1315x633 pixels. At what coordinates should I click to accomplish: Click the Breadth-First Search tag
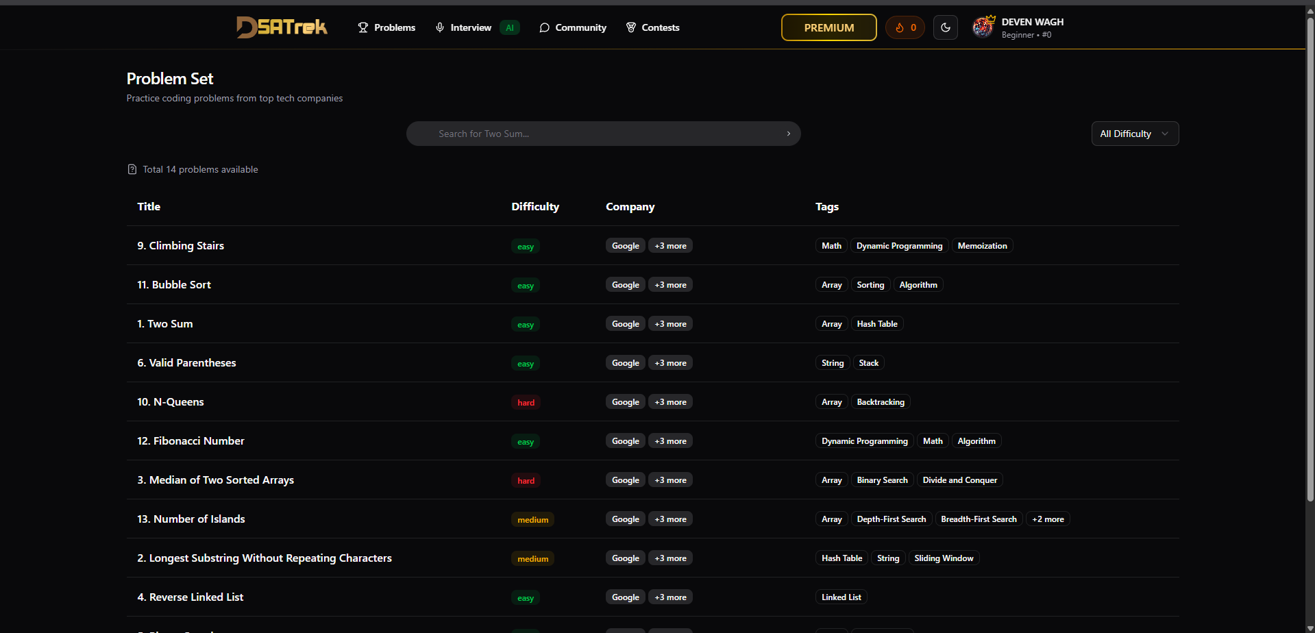pyautogui.click(x=979, y=519)
